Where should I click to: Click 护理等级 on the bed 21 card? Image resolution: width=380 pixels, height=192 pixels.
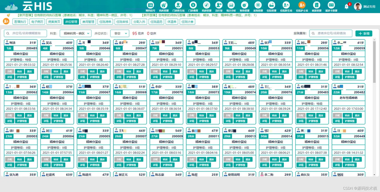313,121
